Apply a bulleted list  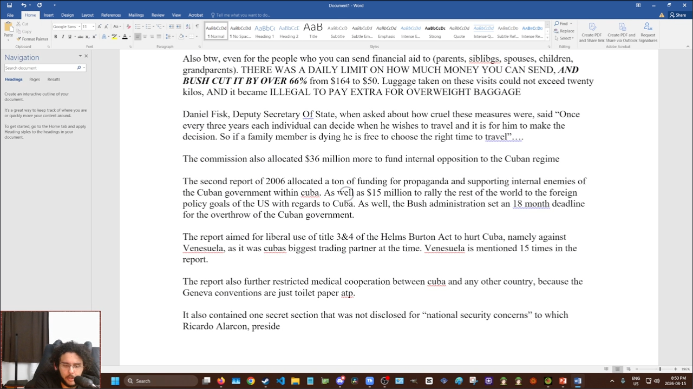138,26
